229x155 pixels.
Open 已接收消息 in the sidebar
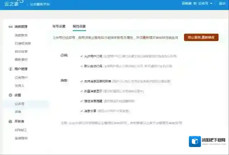(x=23, y=43)
